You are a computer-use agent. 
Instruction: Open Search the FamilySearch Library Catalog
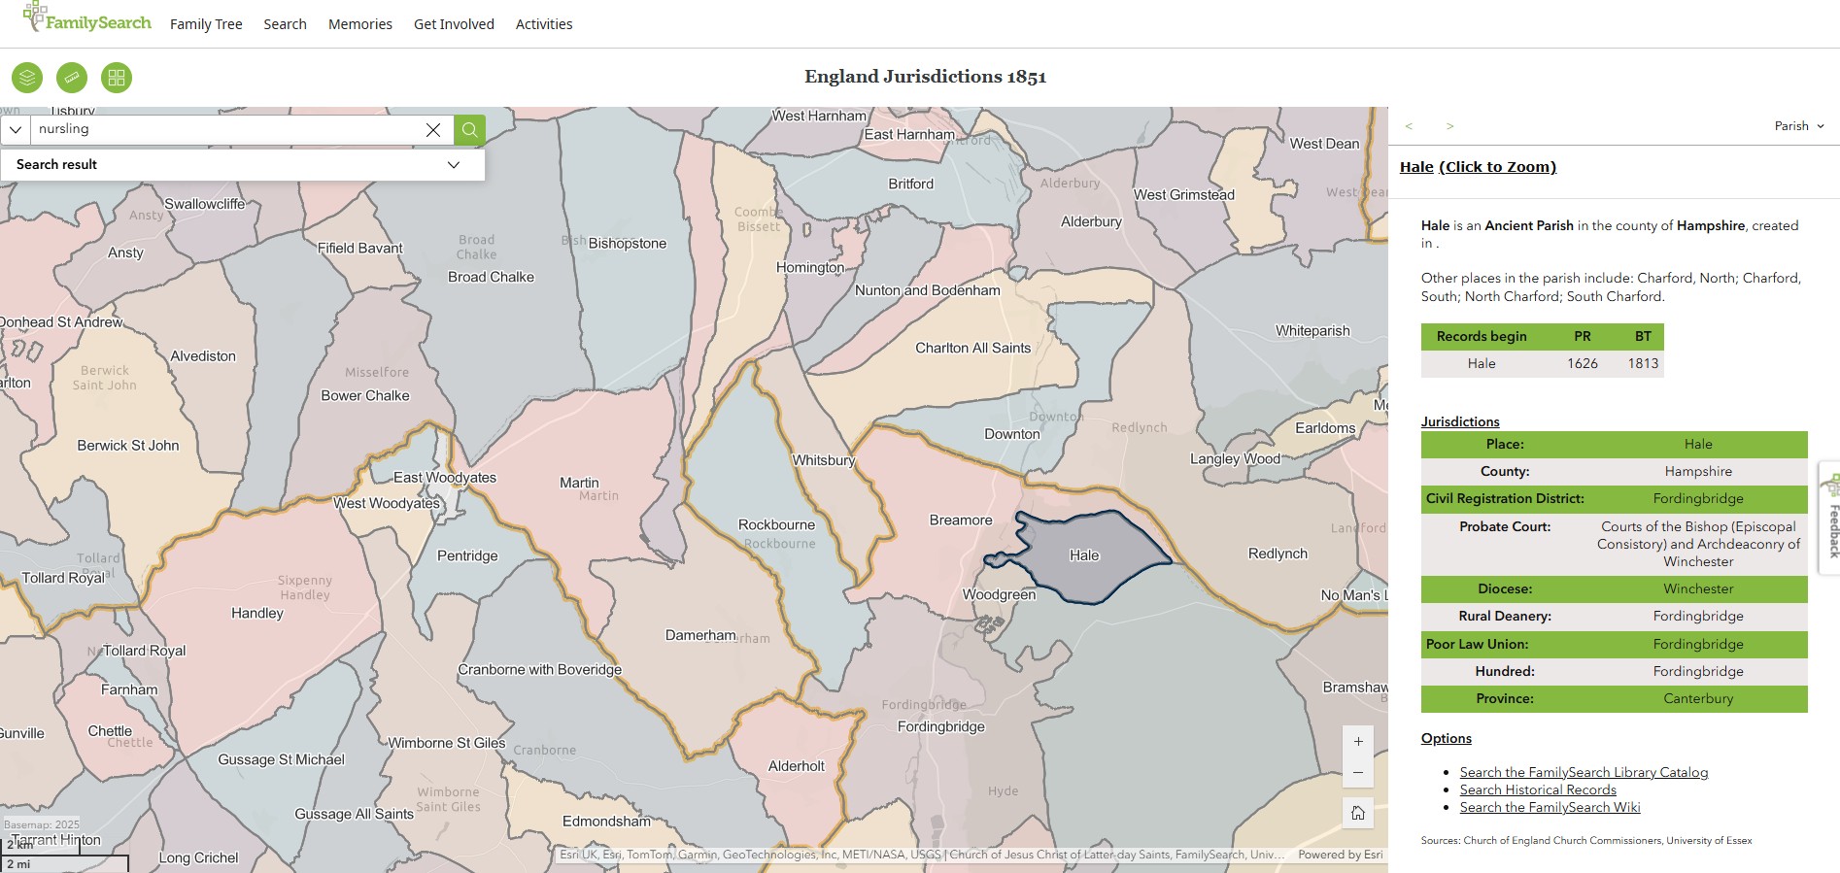(x=1584, y=773)
